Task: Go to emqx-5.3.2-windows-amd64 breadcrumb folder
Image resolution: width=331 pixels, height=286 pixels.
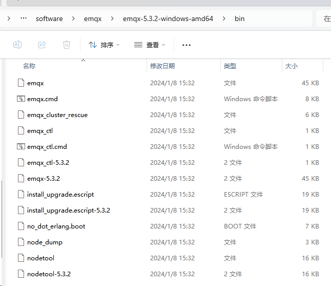Action: (168, 19)
